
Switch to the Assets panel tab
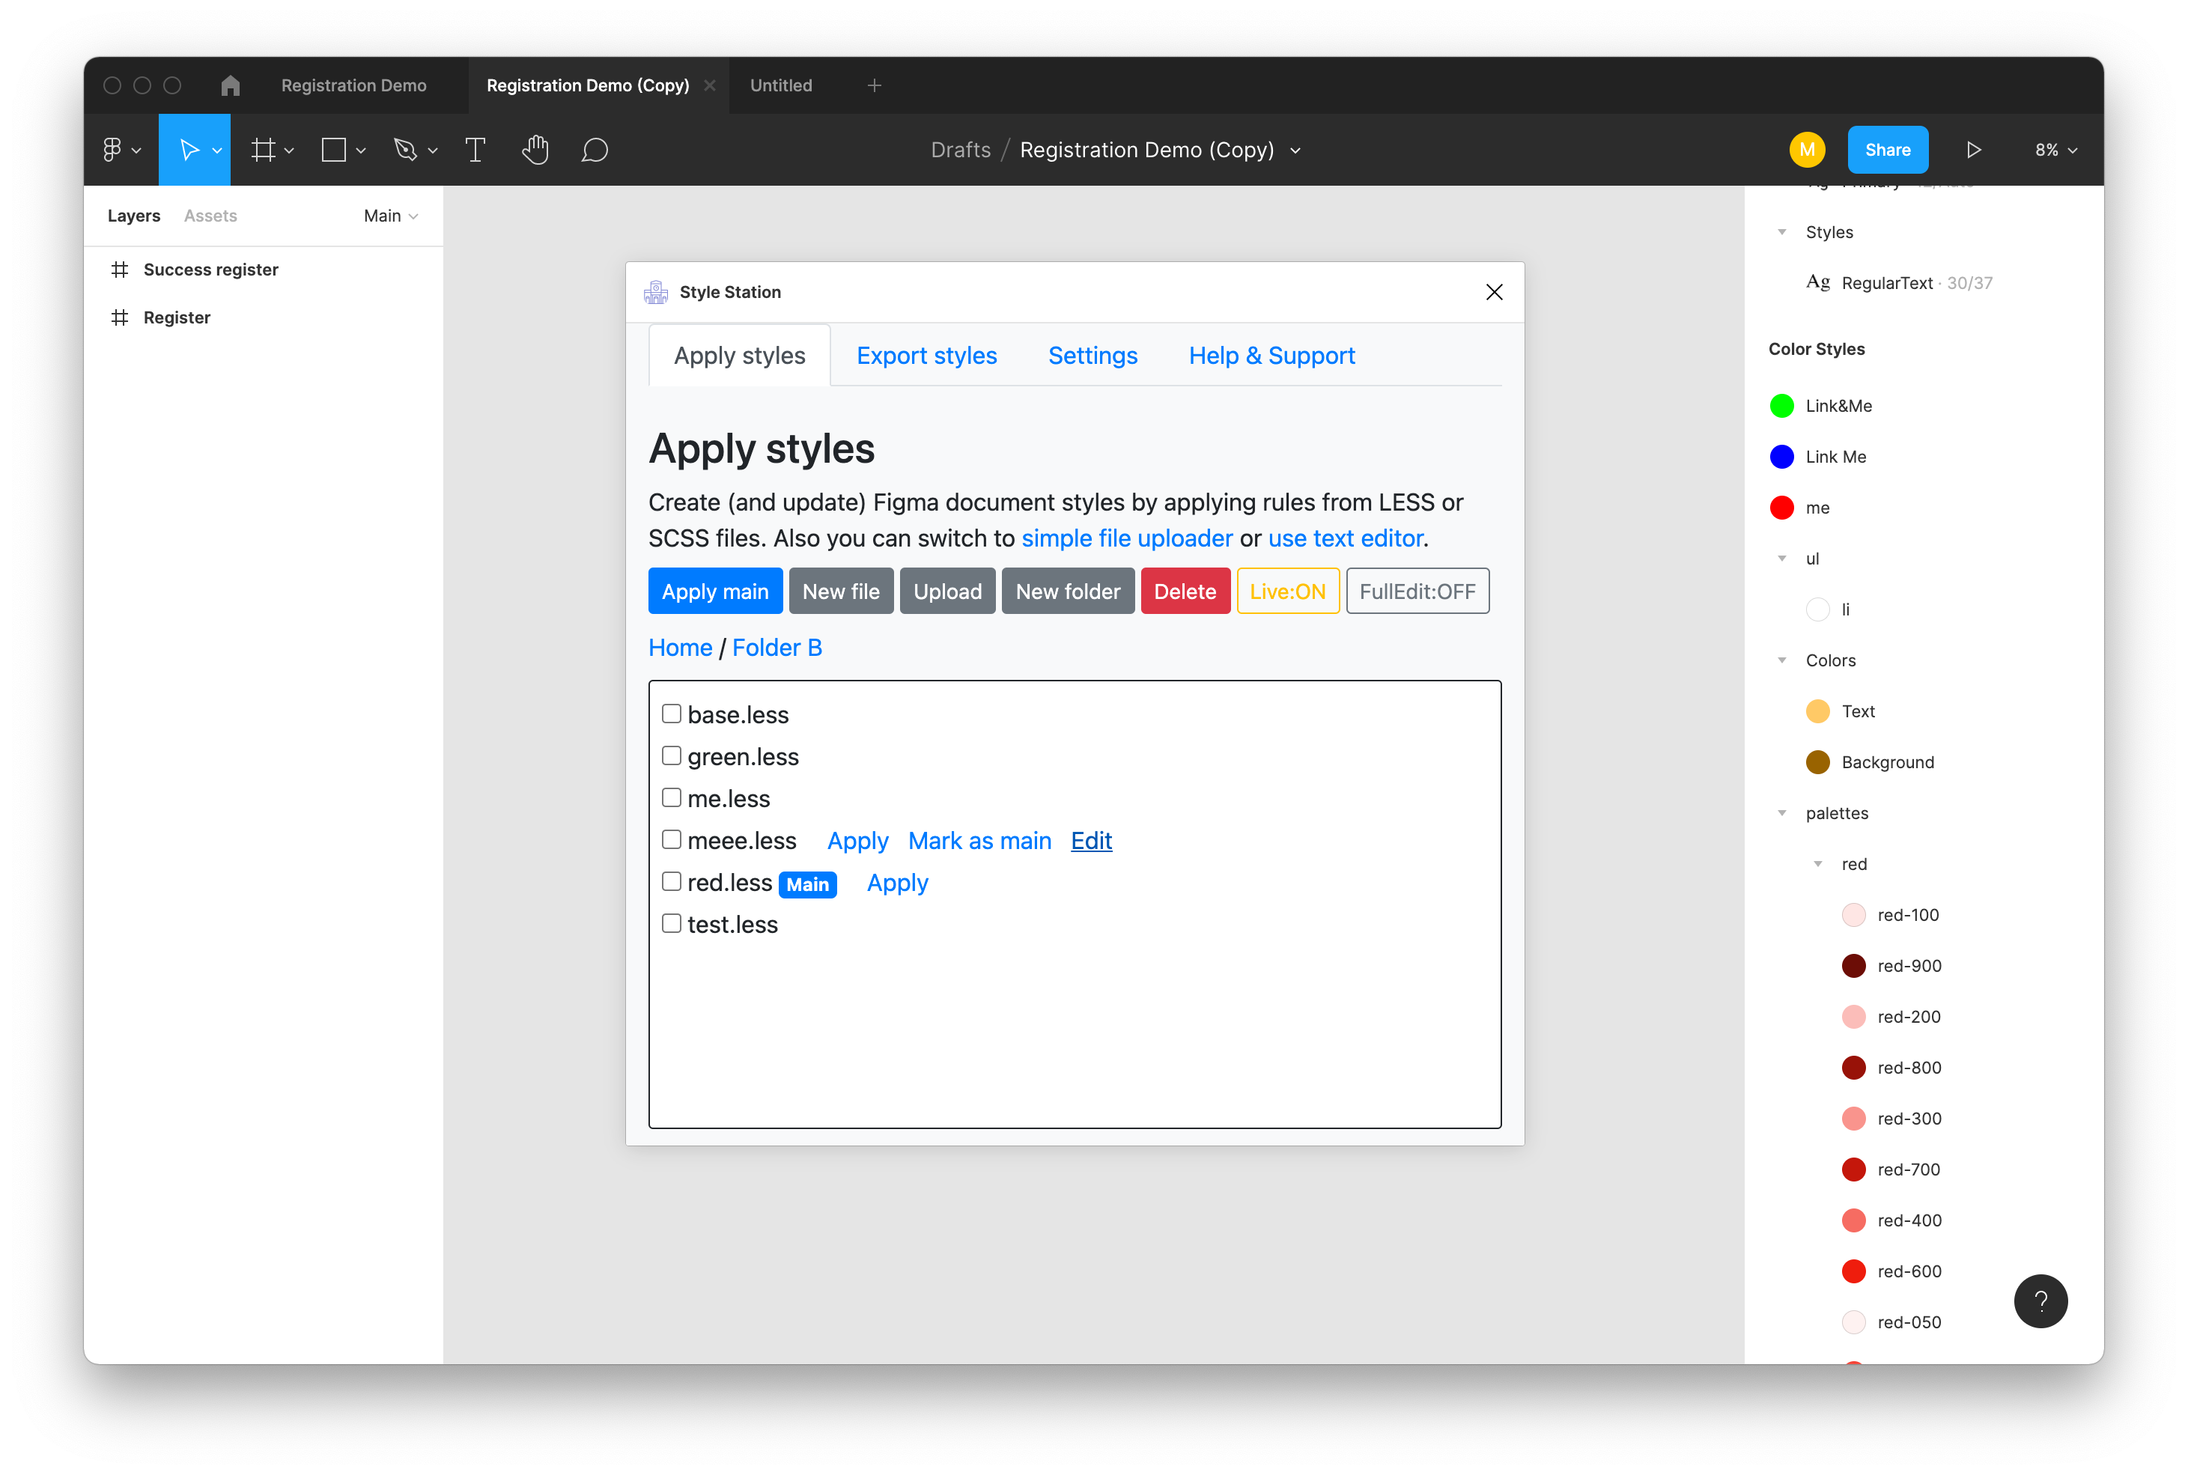coord(210,216)
